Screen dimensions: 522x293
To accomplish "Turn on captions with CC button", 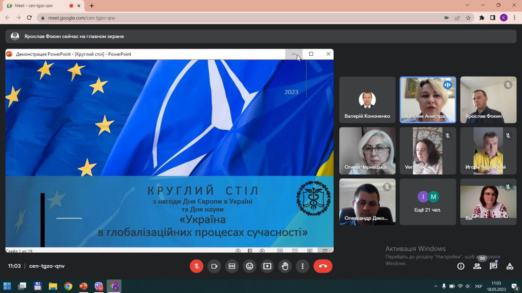I will (232, 266).
